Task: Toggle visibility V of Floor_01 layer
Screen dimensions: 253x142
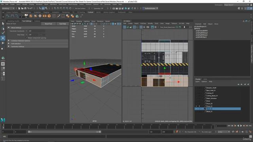Action: 196,106
